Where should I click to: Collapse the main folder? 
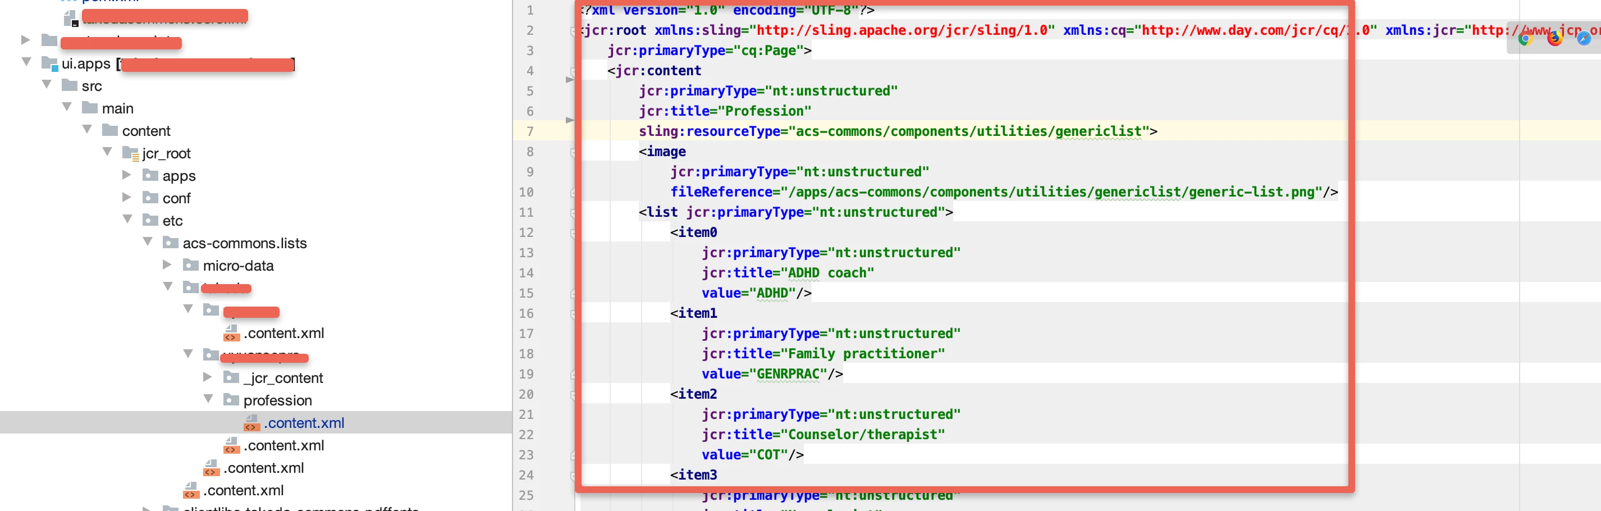67,106
